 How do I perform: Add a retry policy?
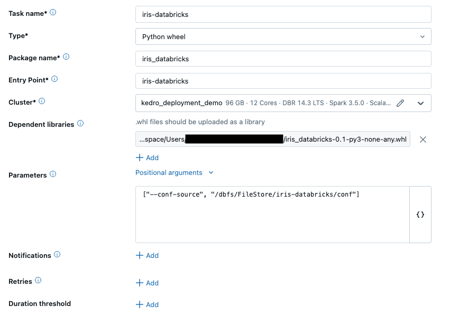coord(147,283)
